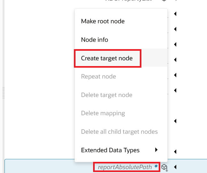The height and width of the screenshot is (173, 207).
Task: Select the reportAbsolutePath target node label
Action: click(125, 167)
